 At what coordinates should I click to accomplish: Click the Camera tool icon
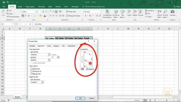pos(173,12)
